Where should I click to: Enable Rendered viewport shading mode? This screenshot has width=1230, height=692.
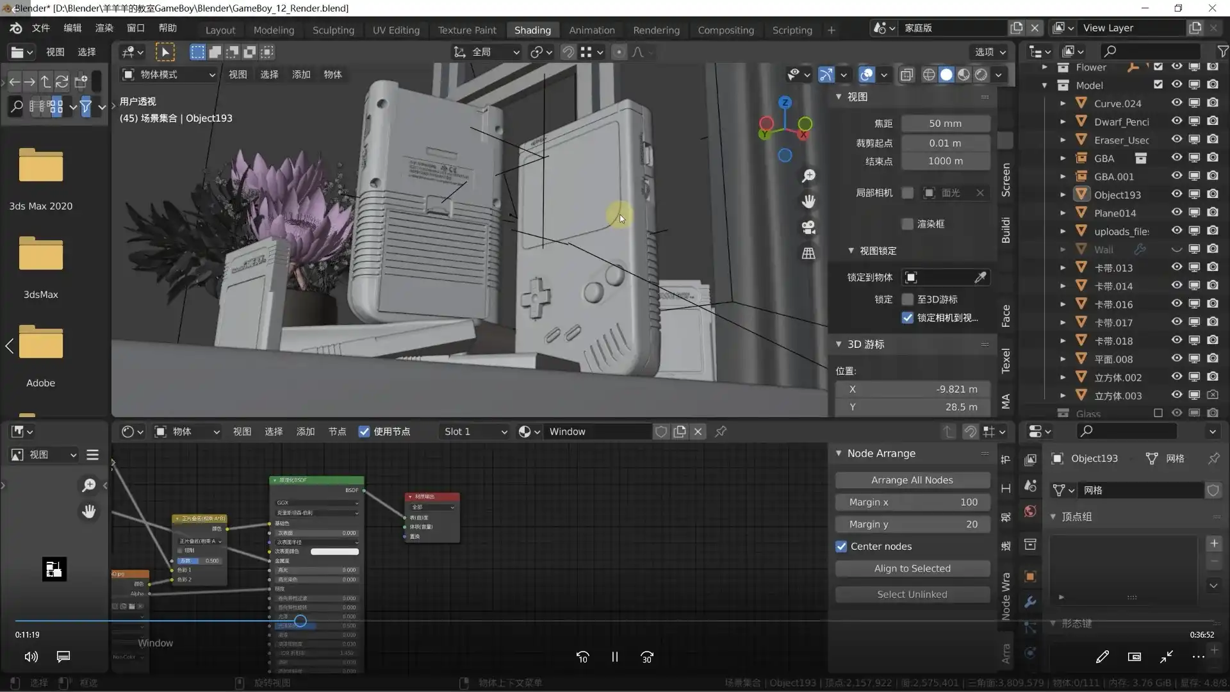(981, 74)
